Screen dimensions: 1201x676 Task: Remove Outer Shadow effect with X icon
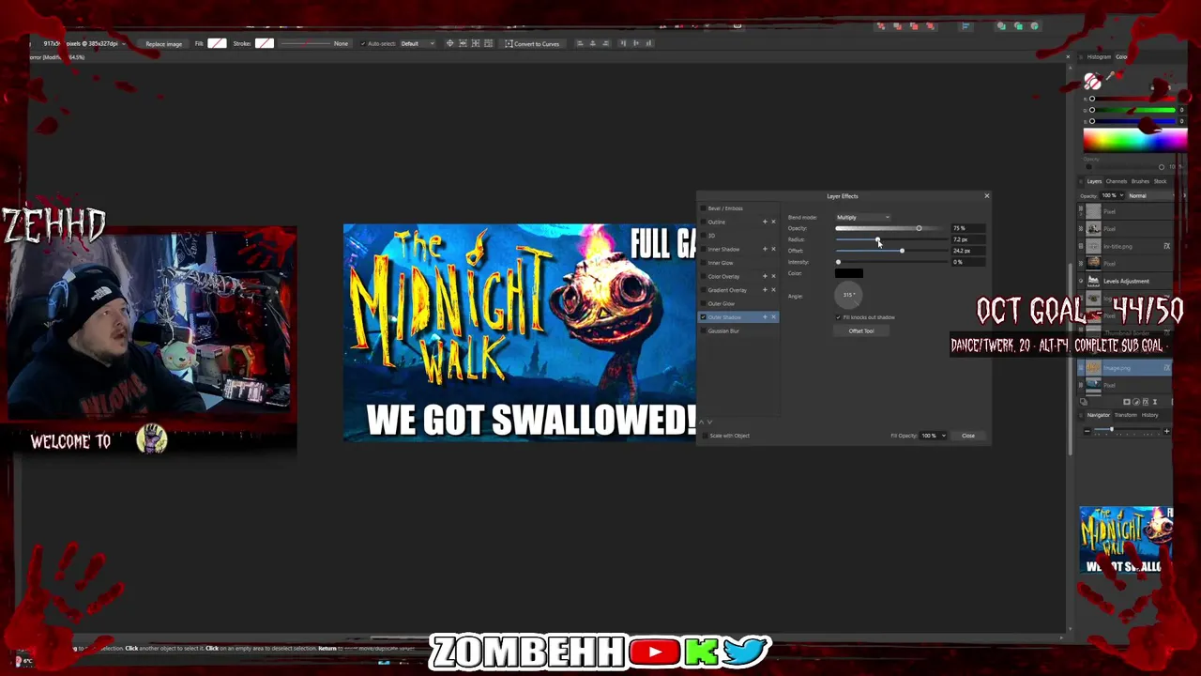(x=773, y=317)
